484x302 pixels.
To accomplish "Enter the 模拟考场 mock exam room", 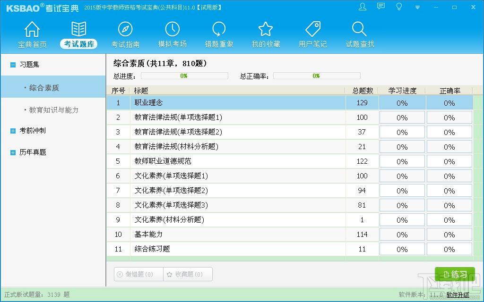I will tap(172, 33).
